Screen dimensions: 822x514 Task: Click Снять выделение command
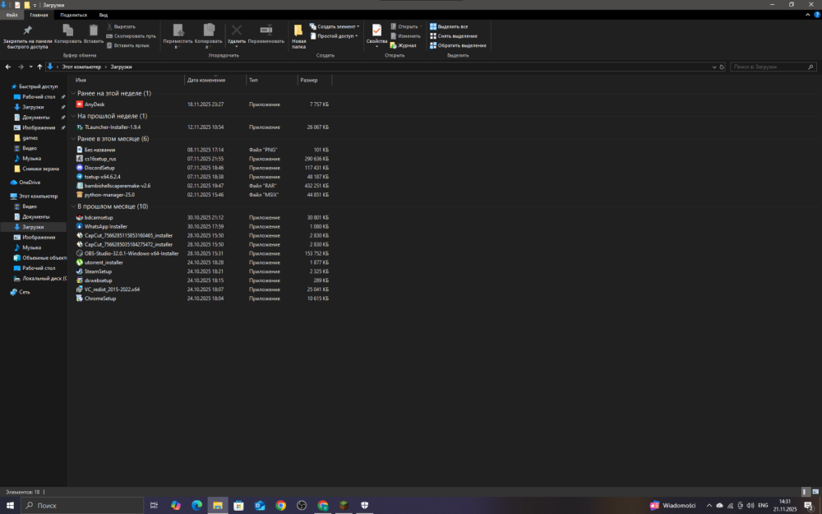[454, 35]
